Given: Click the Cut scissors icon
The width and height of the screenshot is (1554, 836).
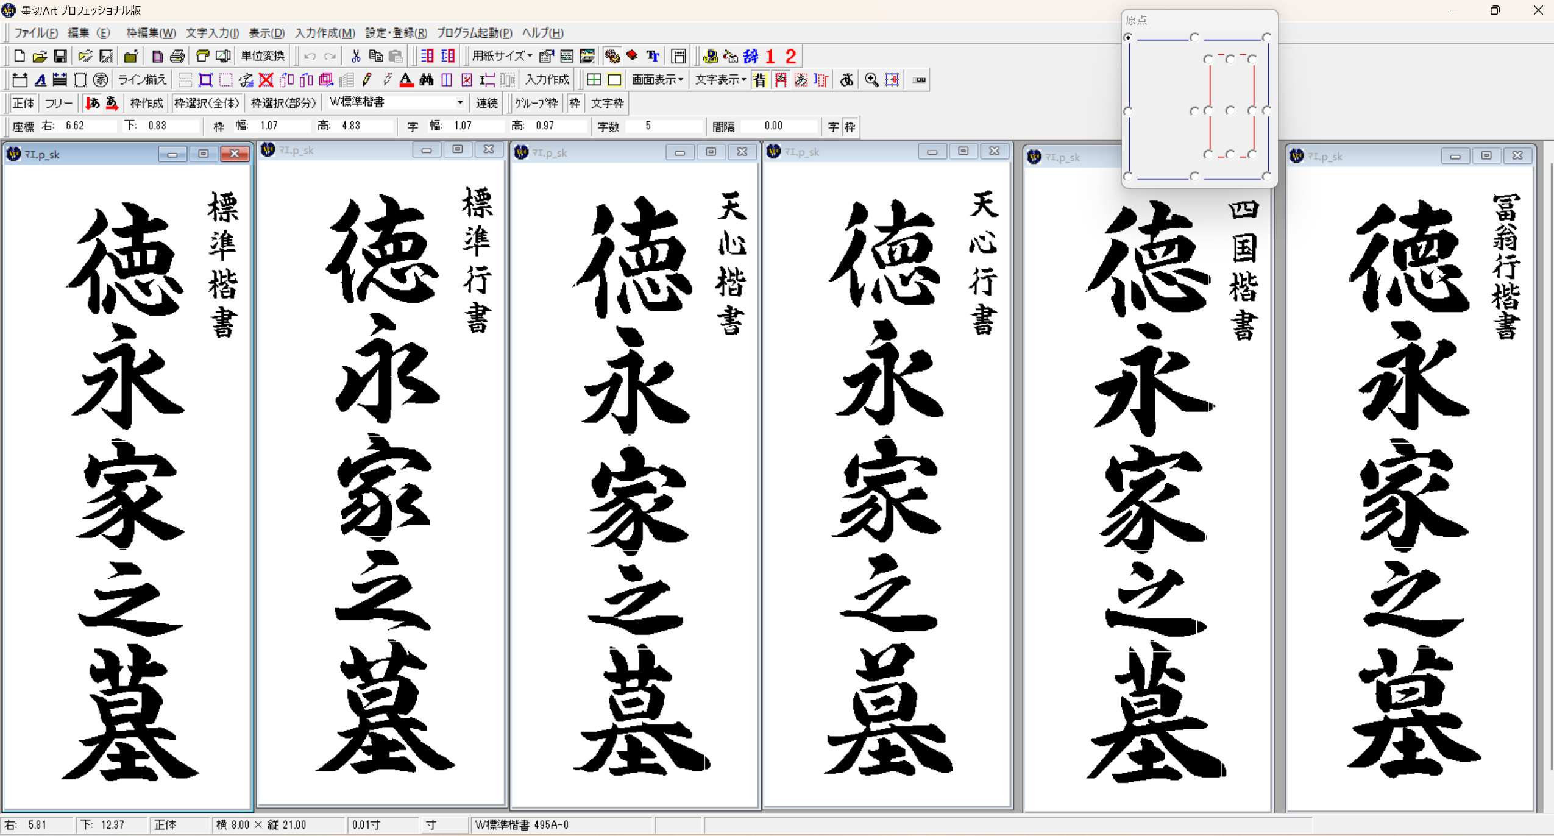Looking at the screenshot, I should point(356,56).
